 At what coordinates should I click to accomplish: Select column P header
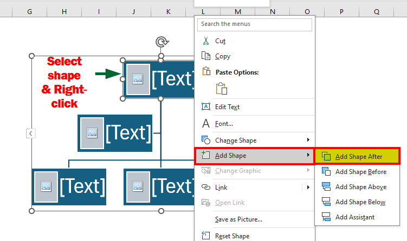pos(341,12)
